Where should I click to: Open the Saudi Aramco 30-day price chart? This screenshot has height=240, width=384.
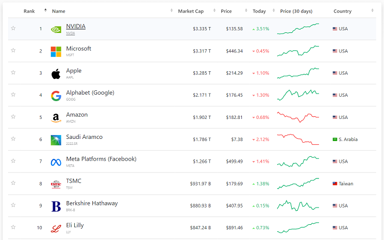[x=298, y=139]
